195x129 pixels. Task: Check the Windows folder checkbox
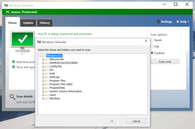(x=48, y=99)
